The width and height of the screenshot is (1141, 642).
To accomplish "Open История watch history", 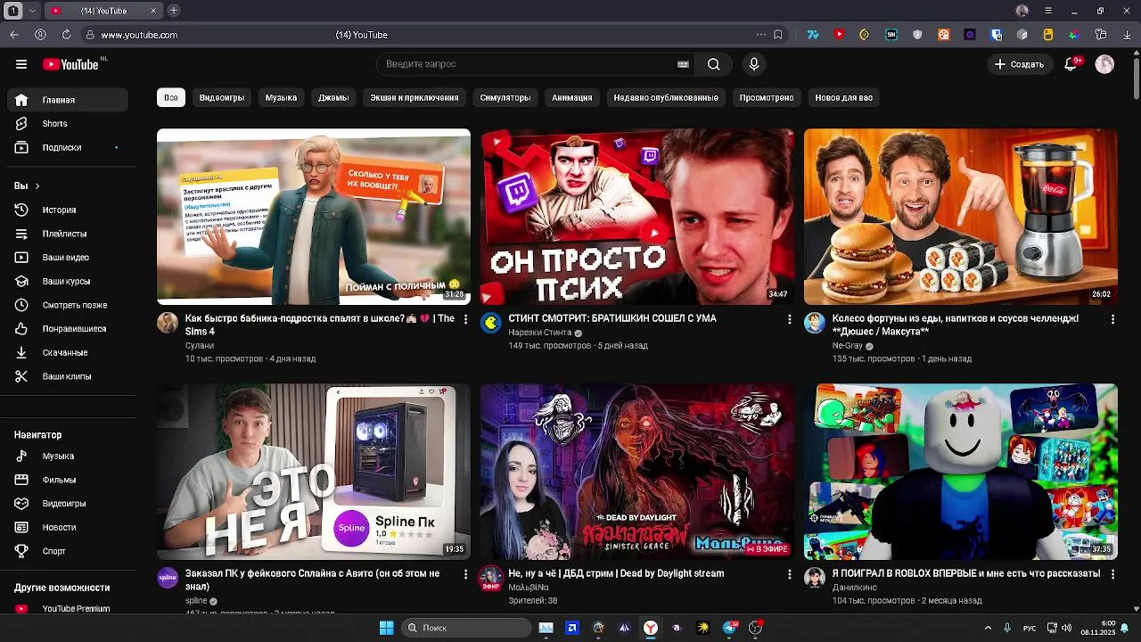I will point(68,210).
